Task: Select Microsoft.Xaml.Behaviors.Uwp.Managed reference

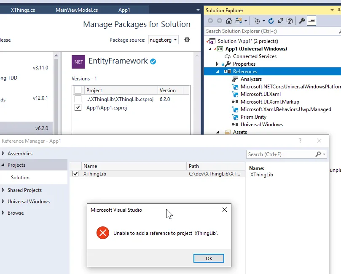Action: click(x=286, y=109)
